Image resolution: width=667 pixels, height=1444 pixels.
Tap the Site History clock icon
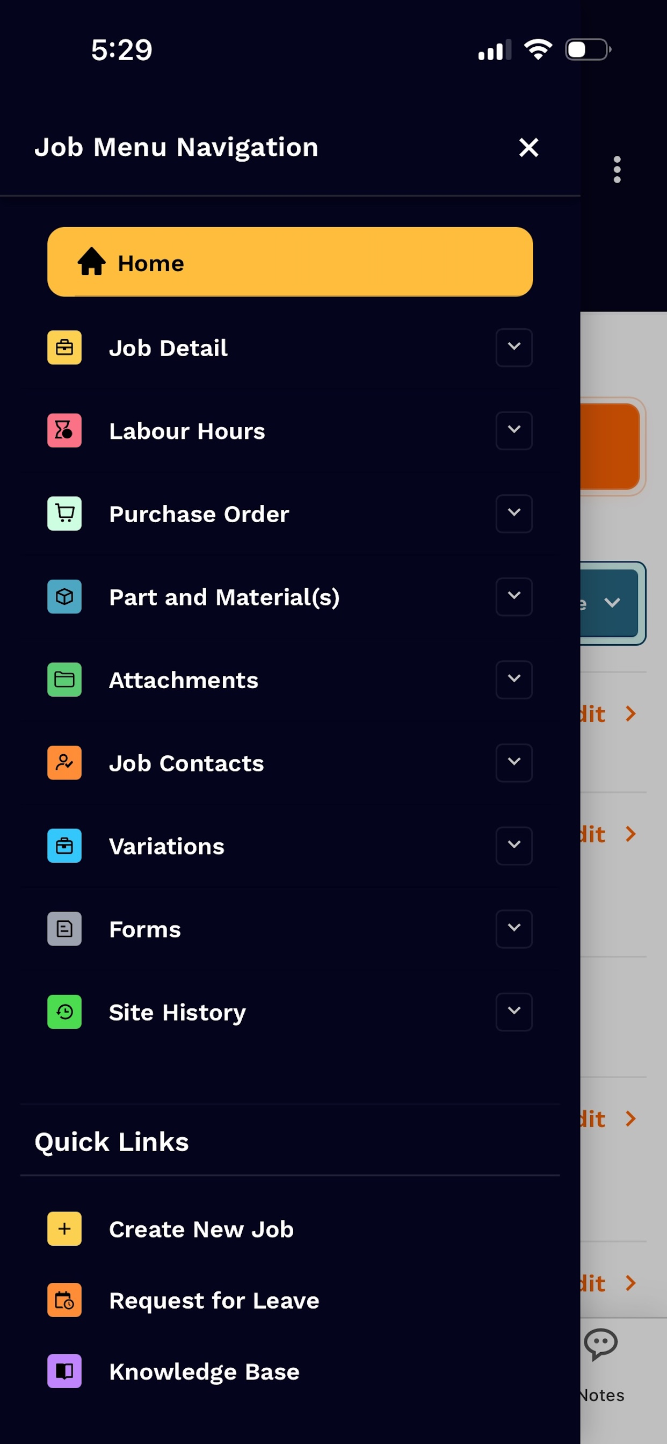point(64,1012)
